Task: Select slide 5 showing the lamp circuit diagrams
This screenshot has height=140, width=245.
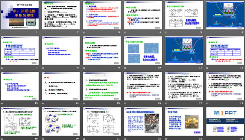Action: [184, 15]
